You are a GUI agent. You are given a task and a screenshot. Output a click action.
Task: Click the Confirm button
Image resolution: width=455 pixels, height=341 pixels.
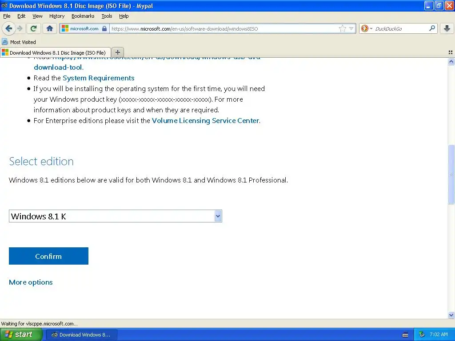coord(48,256)
